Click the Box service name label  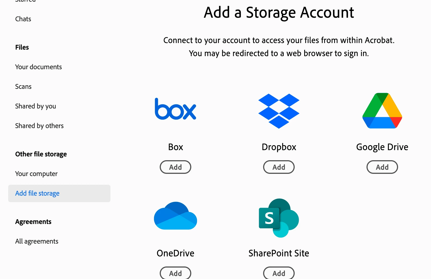[176, 147]
